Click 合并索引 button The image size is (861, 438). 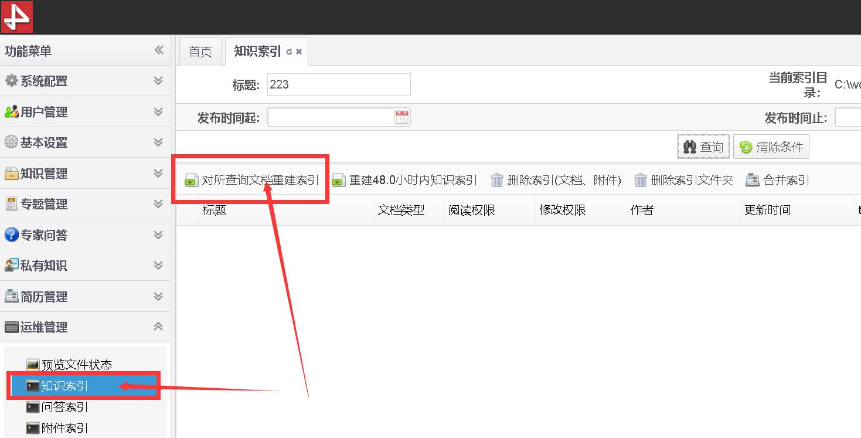[x=777, y=180]
